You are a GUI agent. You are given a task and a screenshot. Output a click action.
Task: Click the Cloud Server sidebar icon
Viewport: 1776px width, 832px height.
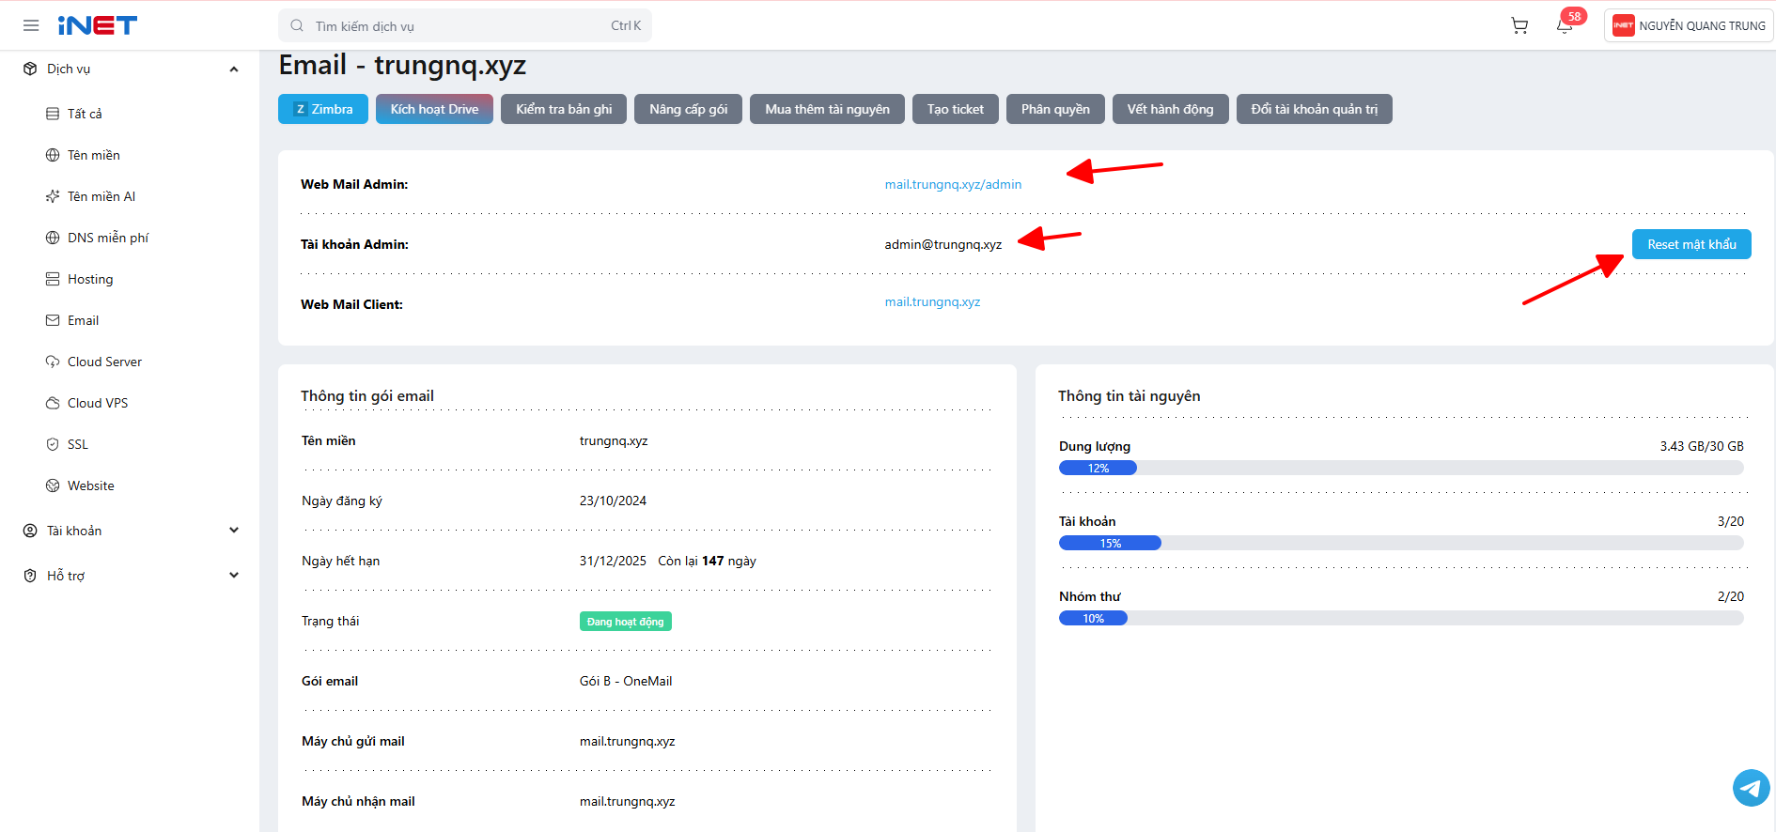point(53,362)
